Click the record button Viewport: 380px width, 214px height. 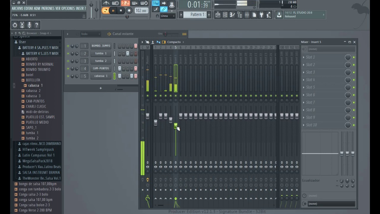(x=129, y=11)
